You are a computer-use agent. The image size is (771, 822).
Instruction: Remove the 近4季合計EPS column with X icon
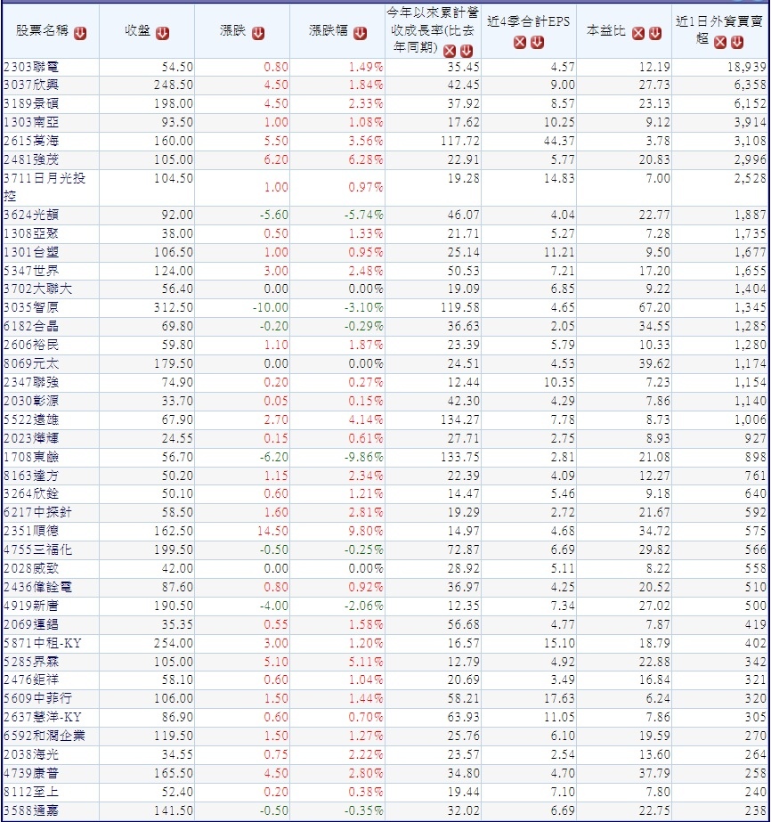point(520,43)
